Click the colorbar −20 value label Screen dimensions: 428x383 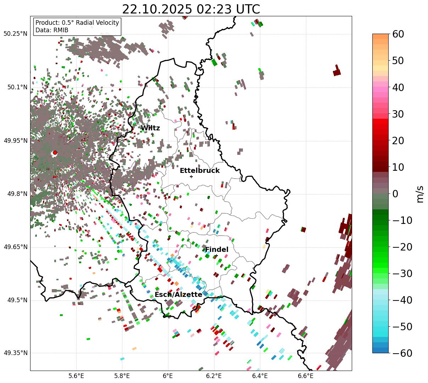(x=402, y=247)
